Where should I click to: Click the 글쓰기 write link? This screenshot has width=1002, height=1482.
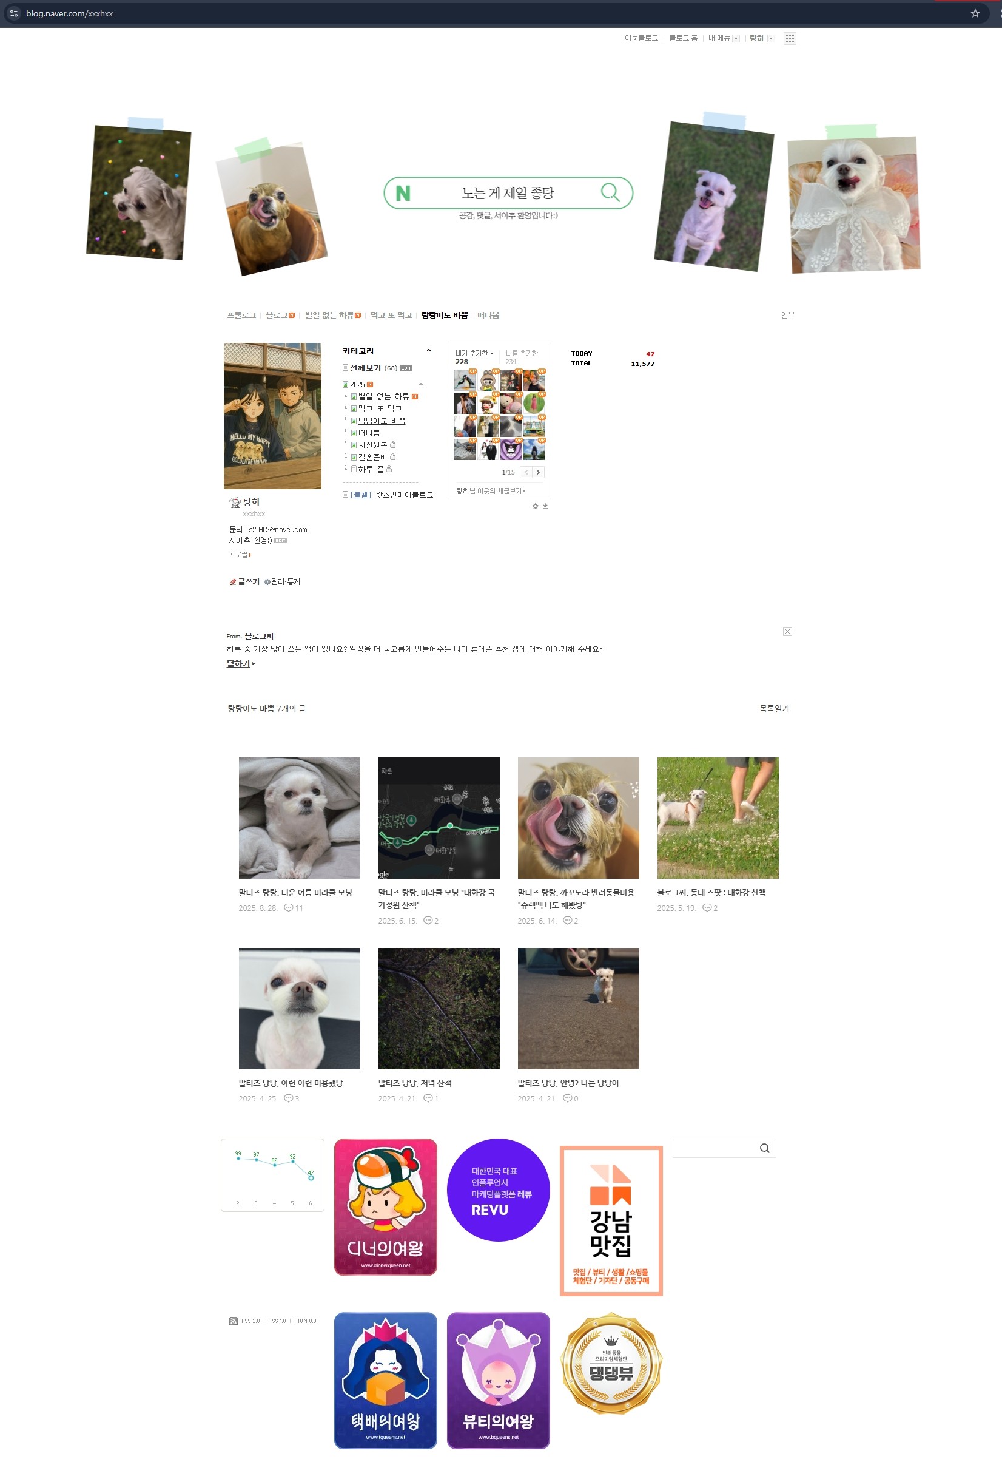[245, 581]
